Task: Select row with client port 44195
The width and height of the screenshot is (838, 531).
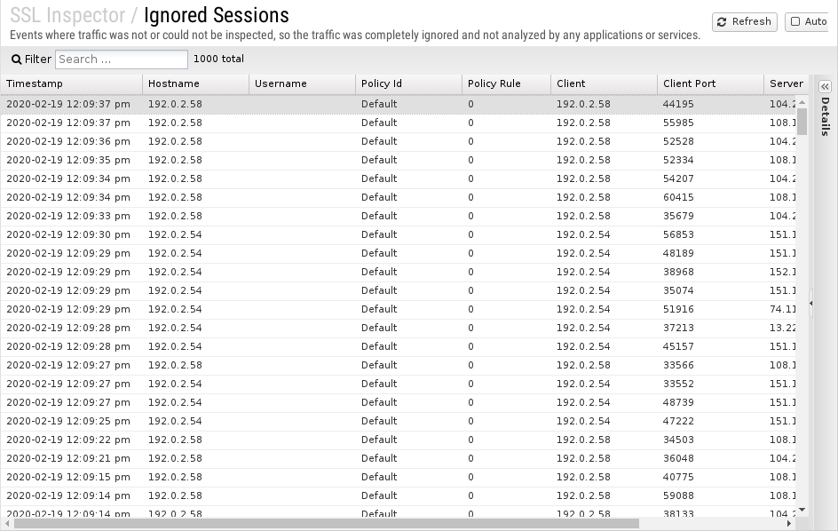Action: (399, 104)
